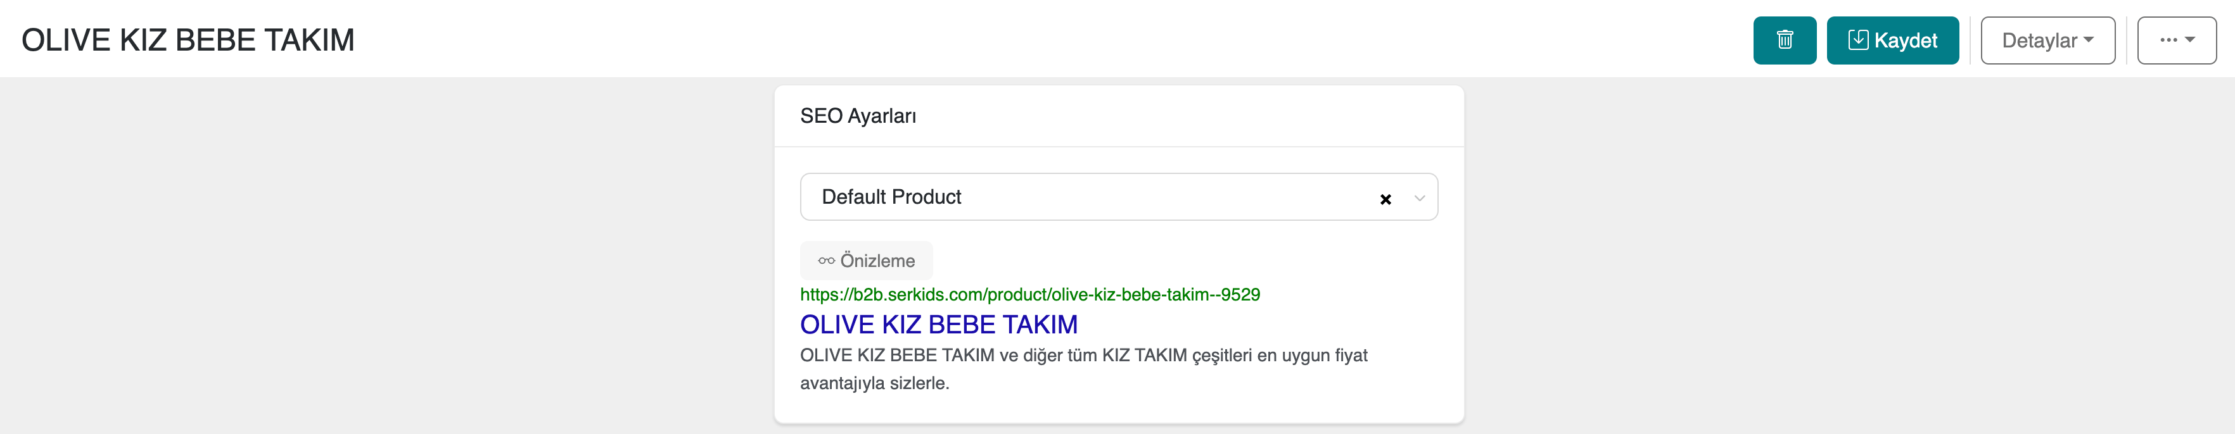Click the page heading OLIVE KIZ BEBE TAKIM
This screenshot has height=434, width=2235.
pos(188,40)
